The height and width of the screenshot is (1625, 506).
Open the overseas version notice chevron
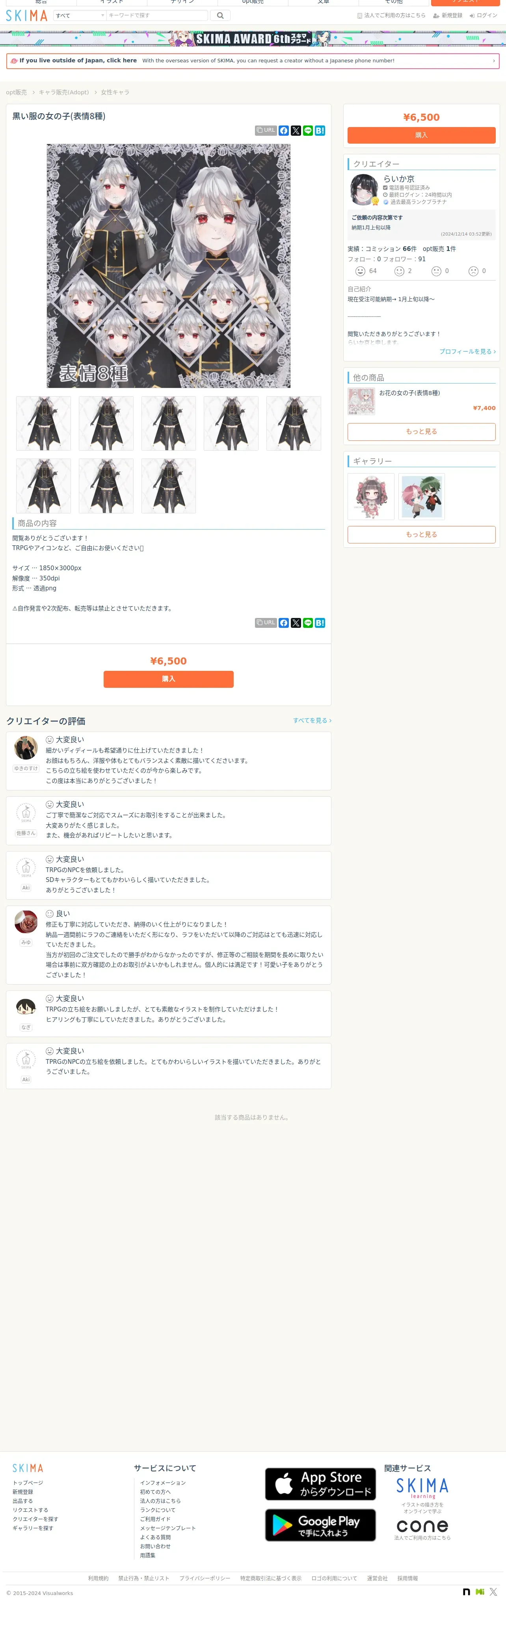coord(493,61)
